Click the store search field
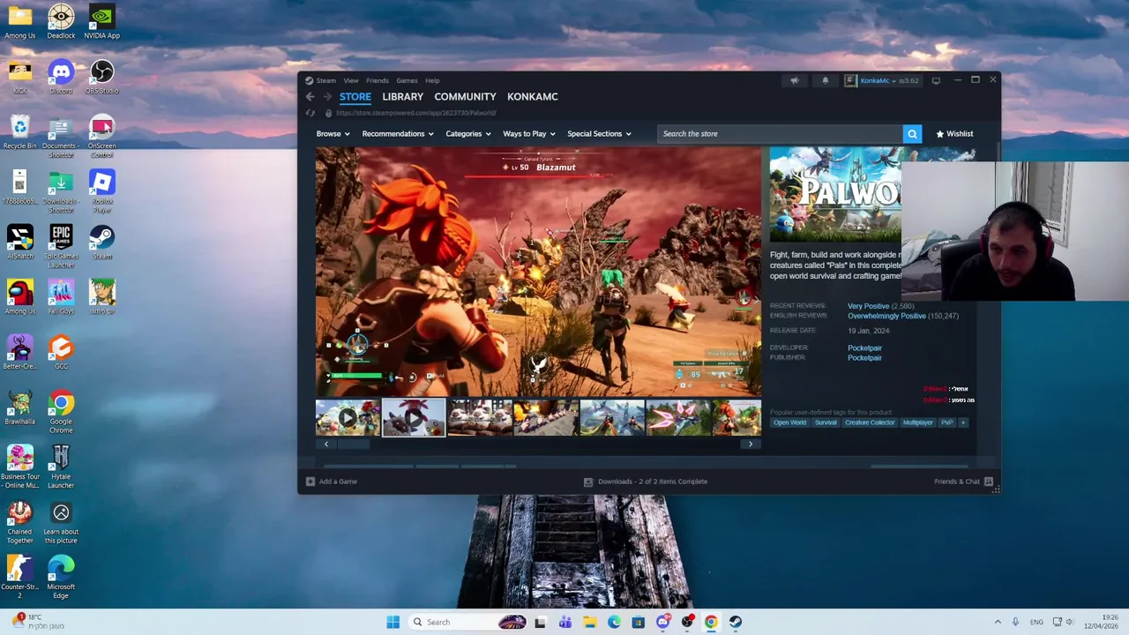 click(780, 134)
